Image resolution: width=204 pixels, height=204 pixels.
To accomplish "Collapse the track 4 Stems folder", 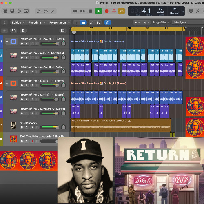I will [7, 83].
